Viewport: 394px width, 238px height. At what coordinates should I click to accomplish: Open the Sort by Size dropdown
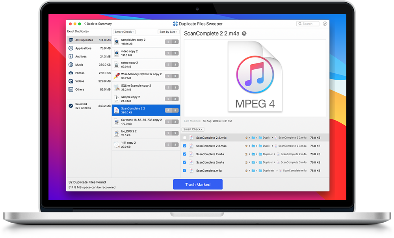coord(168,32)
